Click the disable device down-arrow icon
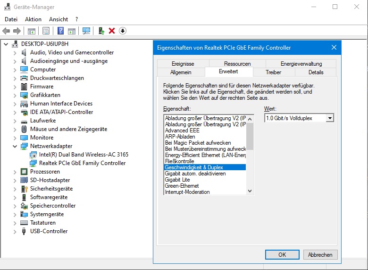The width and height of the screenshot is (368, 270). click(123, 31)
